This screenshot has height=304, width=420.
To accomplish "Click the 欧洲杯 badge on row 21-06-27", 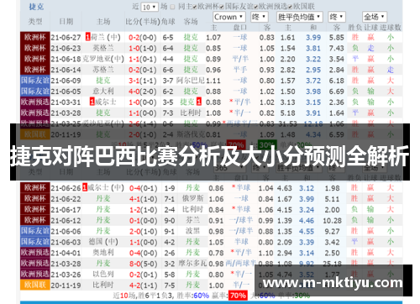I will pyautogui.click(x=35, y=37).
